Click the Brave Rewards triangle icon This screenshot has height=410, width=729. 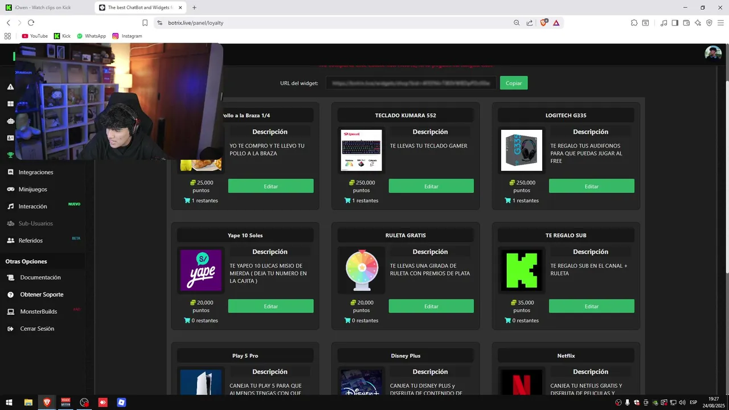(x=556, y=23)
